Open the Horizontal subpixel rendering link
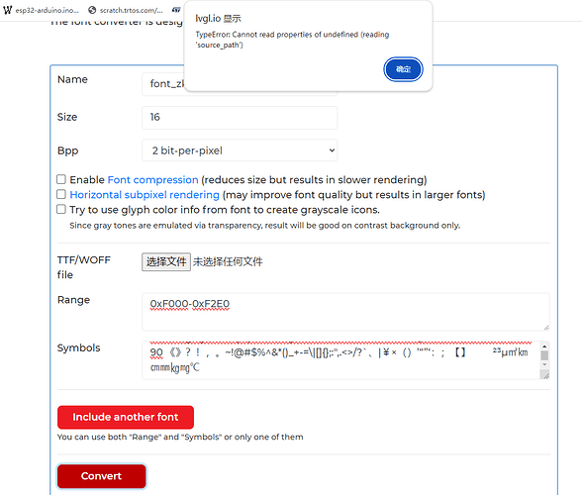Viewport: 582px width, 495px height. point(145,195)
